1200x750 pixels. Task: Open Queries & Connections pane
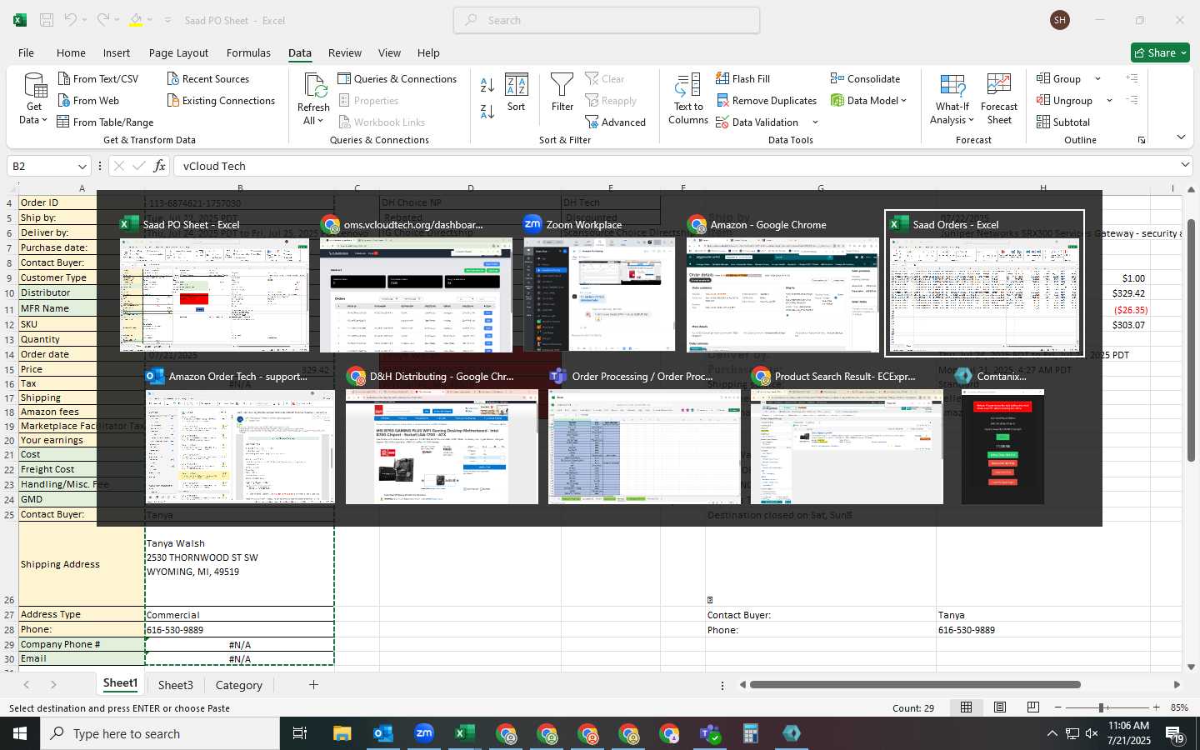397,78
